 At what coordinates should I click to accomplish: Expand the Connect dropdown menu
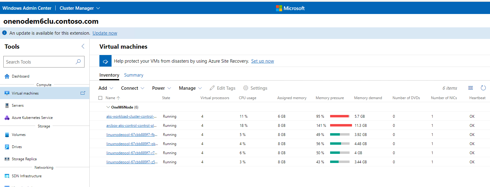[x=133, y=88]
